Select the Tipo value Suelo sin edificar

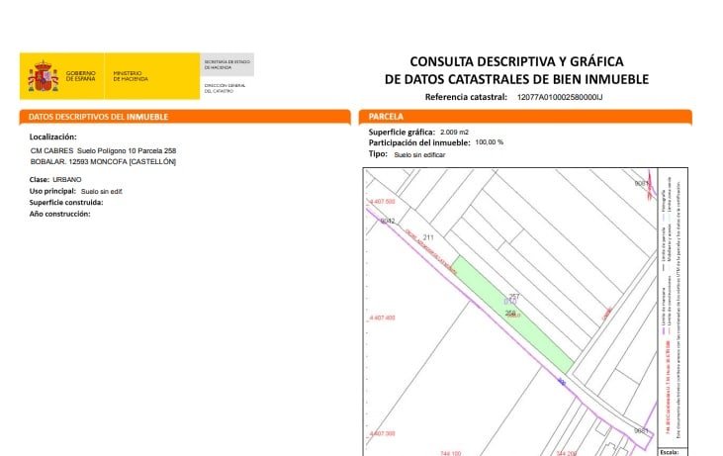[419, 155]
